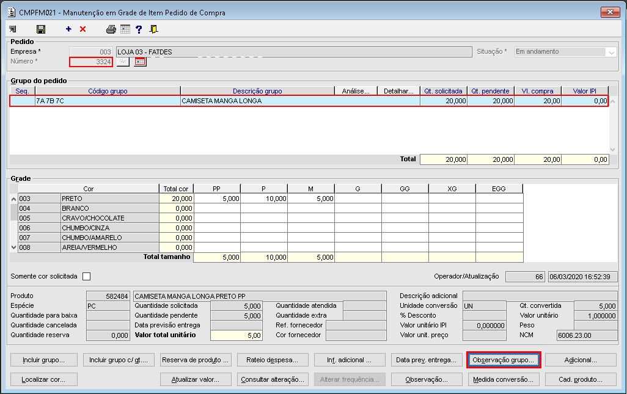Click the blue question mark help icon
This screenshot has width=627, height=394.
139,29
